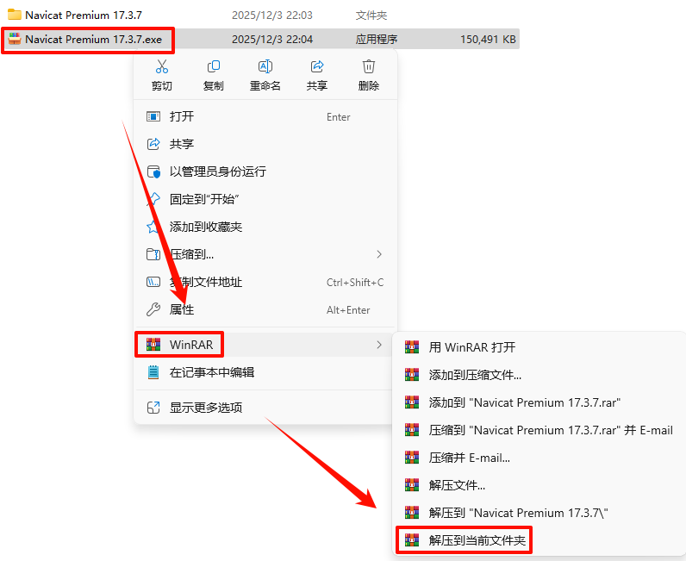686x561 pixels.
Task: Show more options via 显示更多选项
Action: pyautogui.click(x=265, y=408)
